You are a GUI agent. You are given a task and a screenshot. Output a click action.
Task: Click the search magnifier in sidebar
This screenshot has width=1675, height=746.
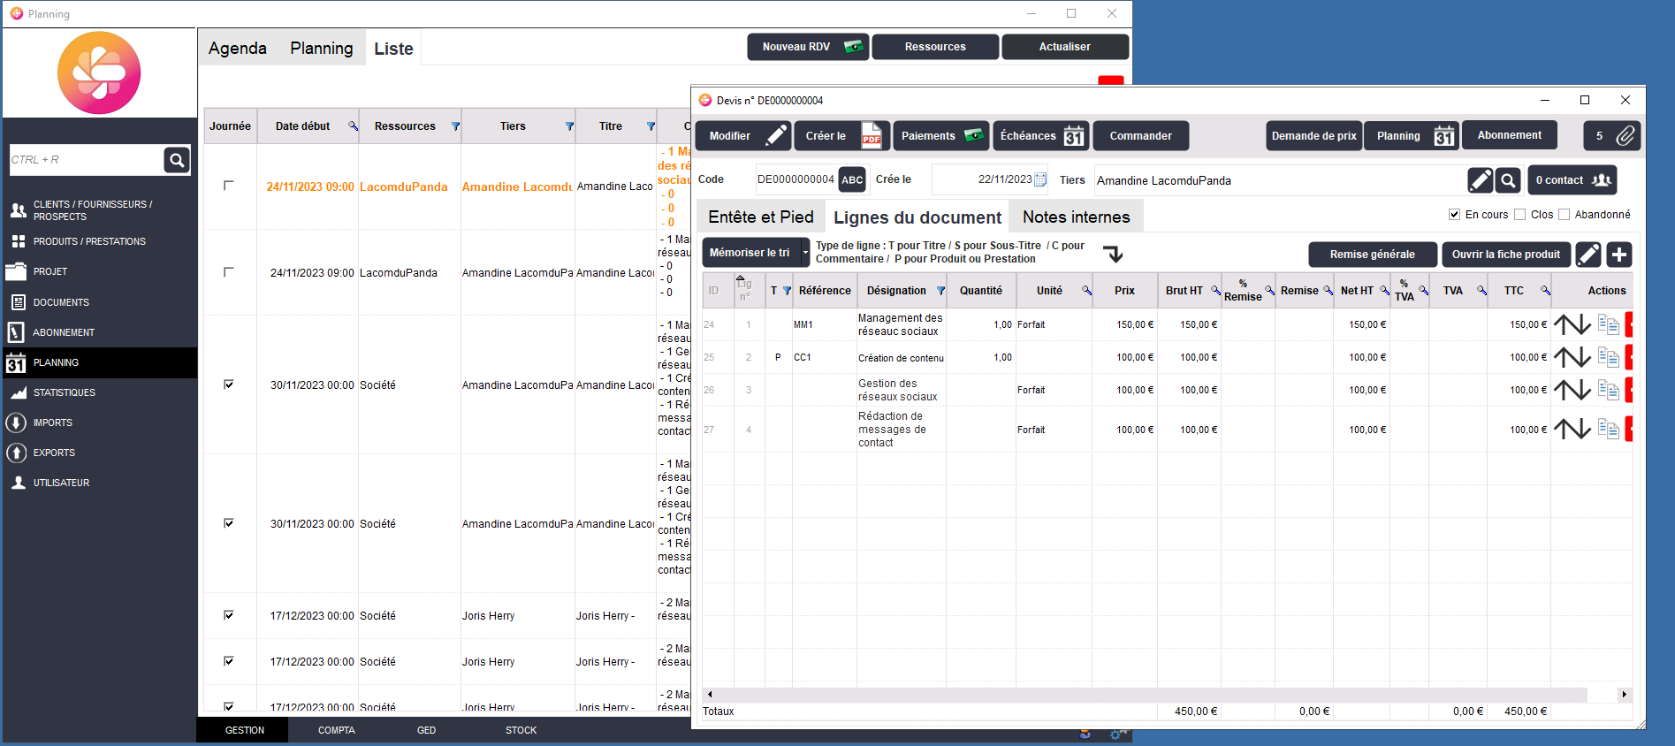(177, 160)
